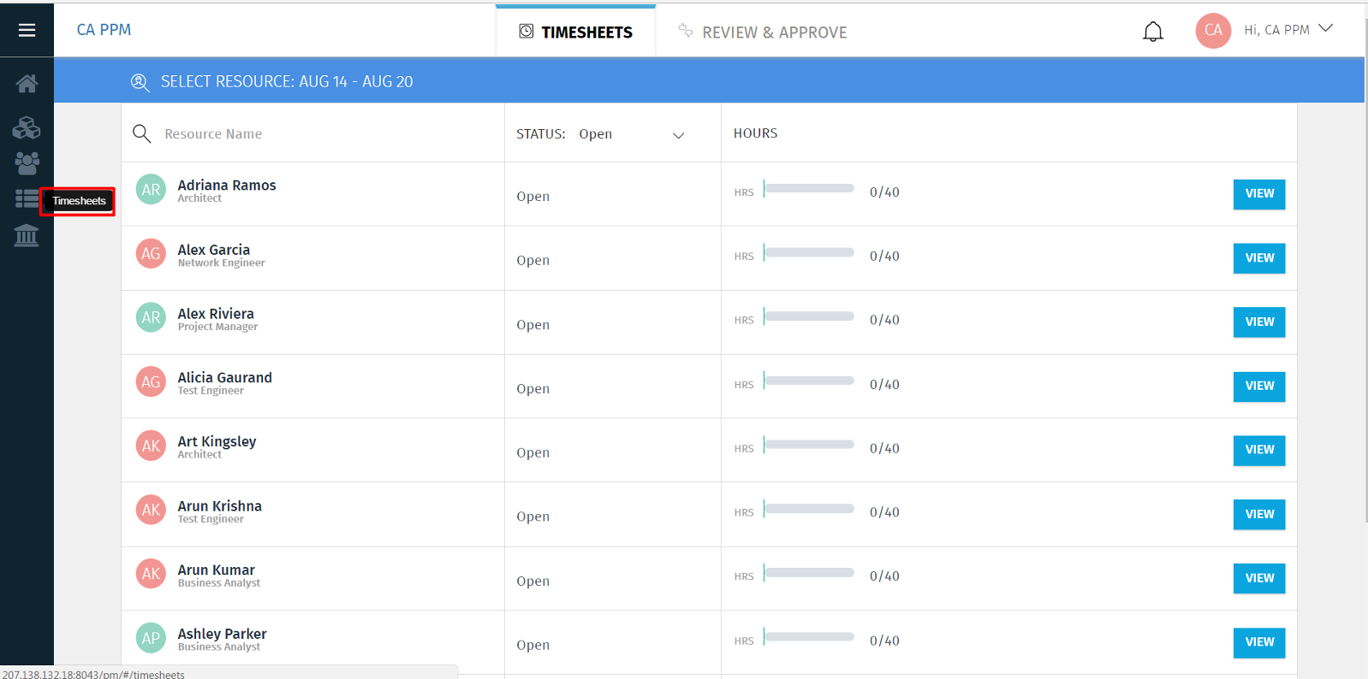The height and width of the screenshot is (679, 1368).
Task: Click Adriana Ramos's AR avatar
Action: [151, 190]
